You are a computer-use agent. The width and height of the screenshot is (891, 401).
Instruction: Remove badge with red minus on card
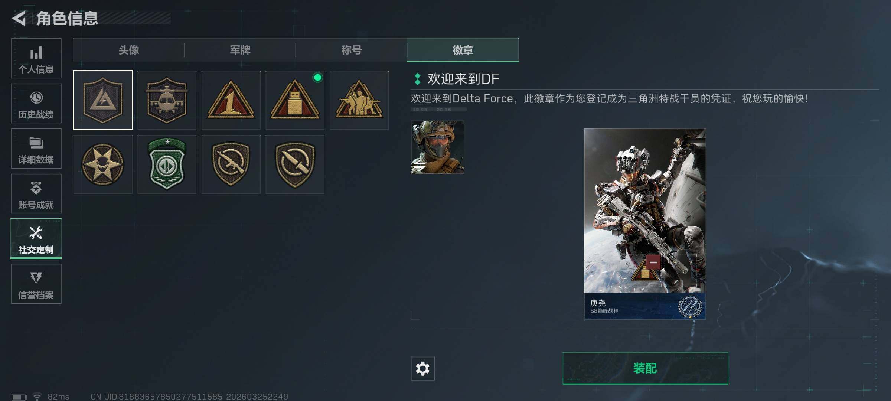pos(653,262)
